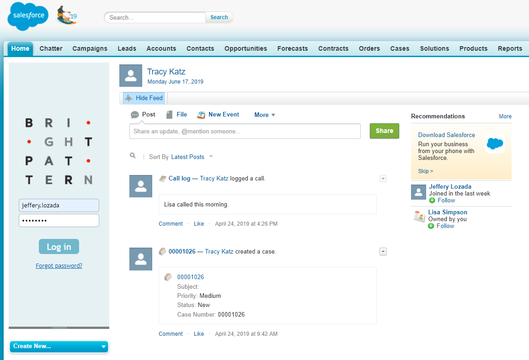Open the Orders tab
The width and height of the screenshot is (529, 360).
pyautogui.click(x=369, y=48)
